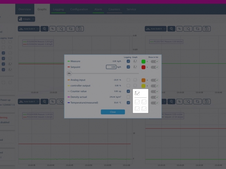
Task: Toggle Show in list for Analog input
Action: pyautogui.click(x=155, y=80)
